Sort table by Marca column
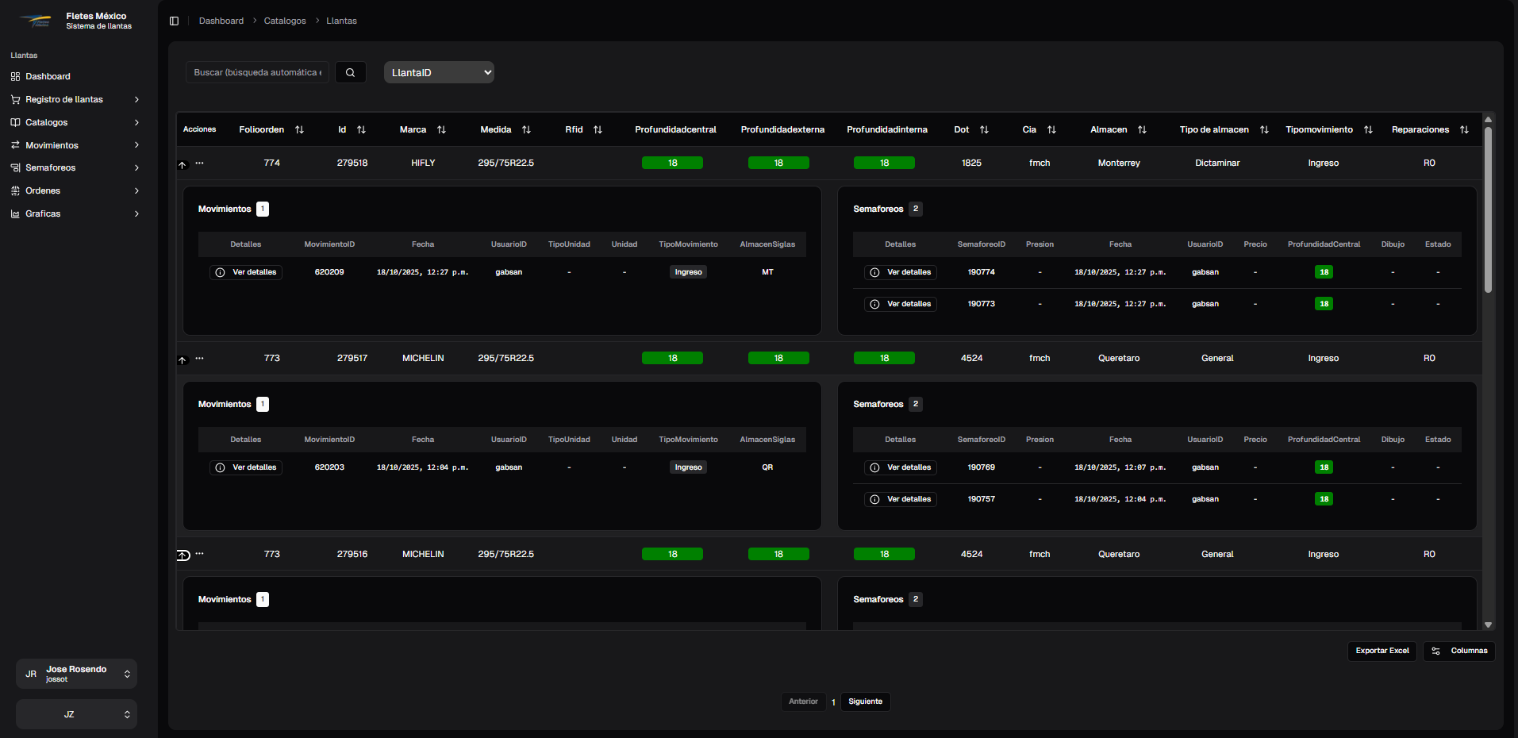Viewport: 1518px width, 738px height. pos(441,130)
